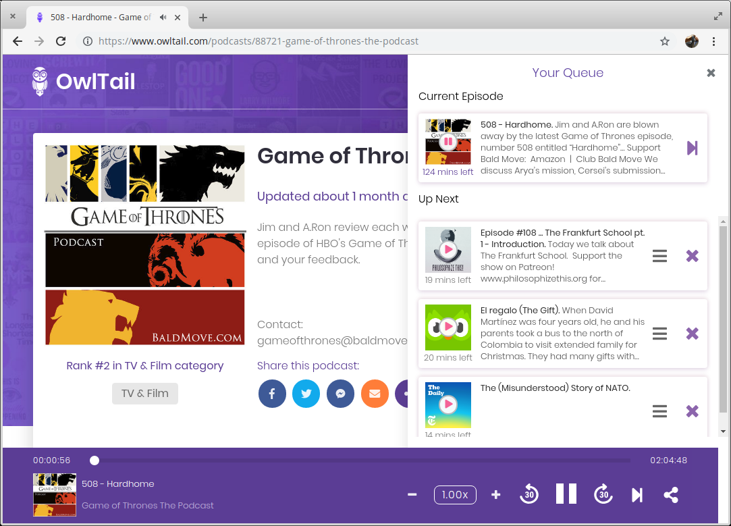Skip the current episode in queue
731x526 pixels.
click(x=693, y=148)
